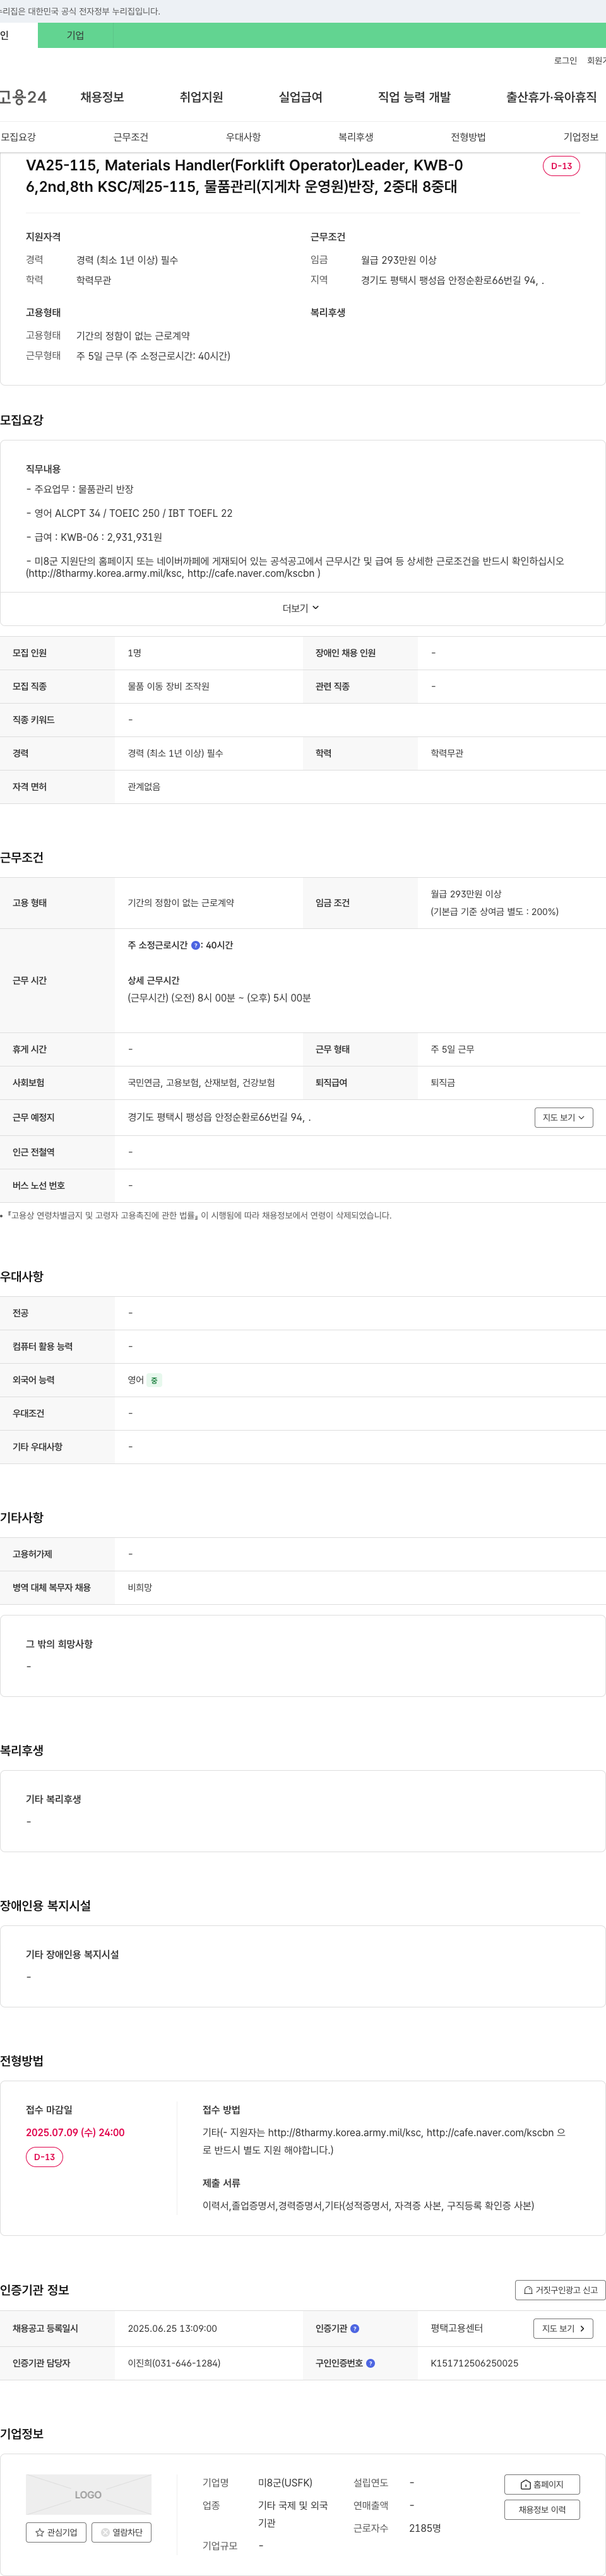
Task: Click the 로그인 link
Action: pyautogui.click(x=565, y=61)
